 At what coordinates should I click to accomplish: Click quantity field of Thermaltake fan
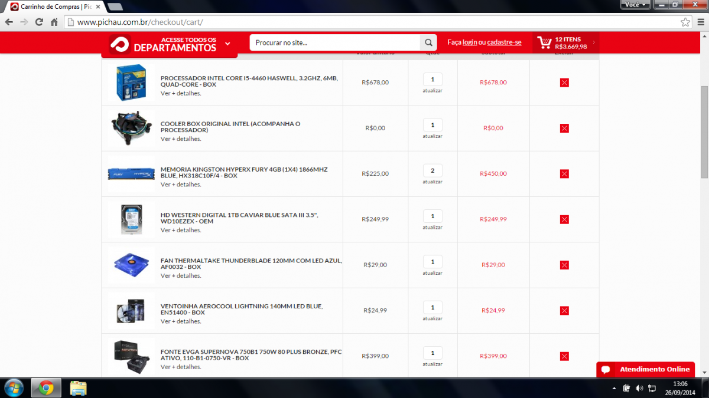[x=432, y=262]
